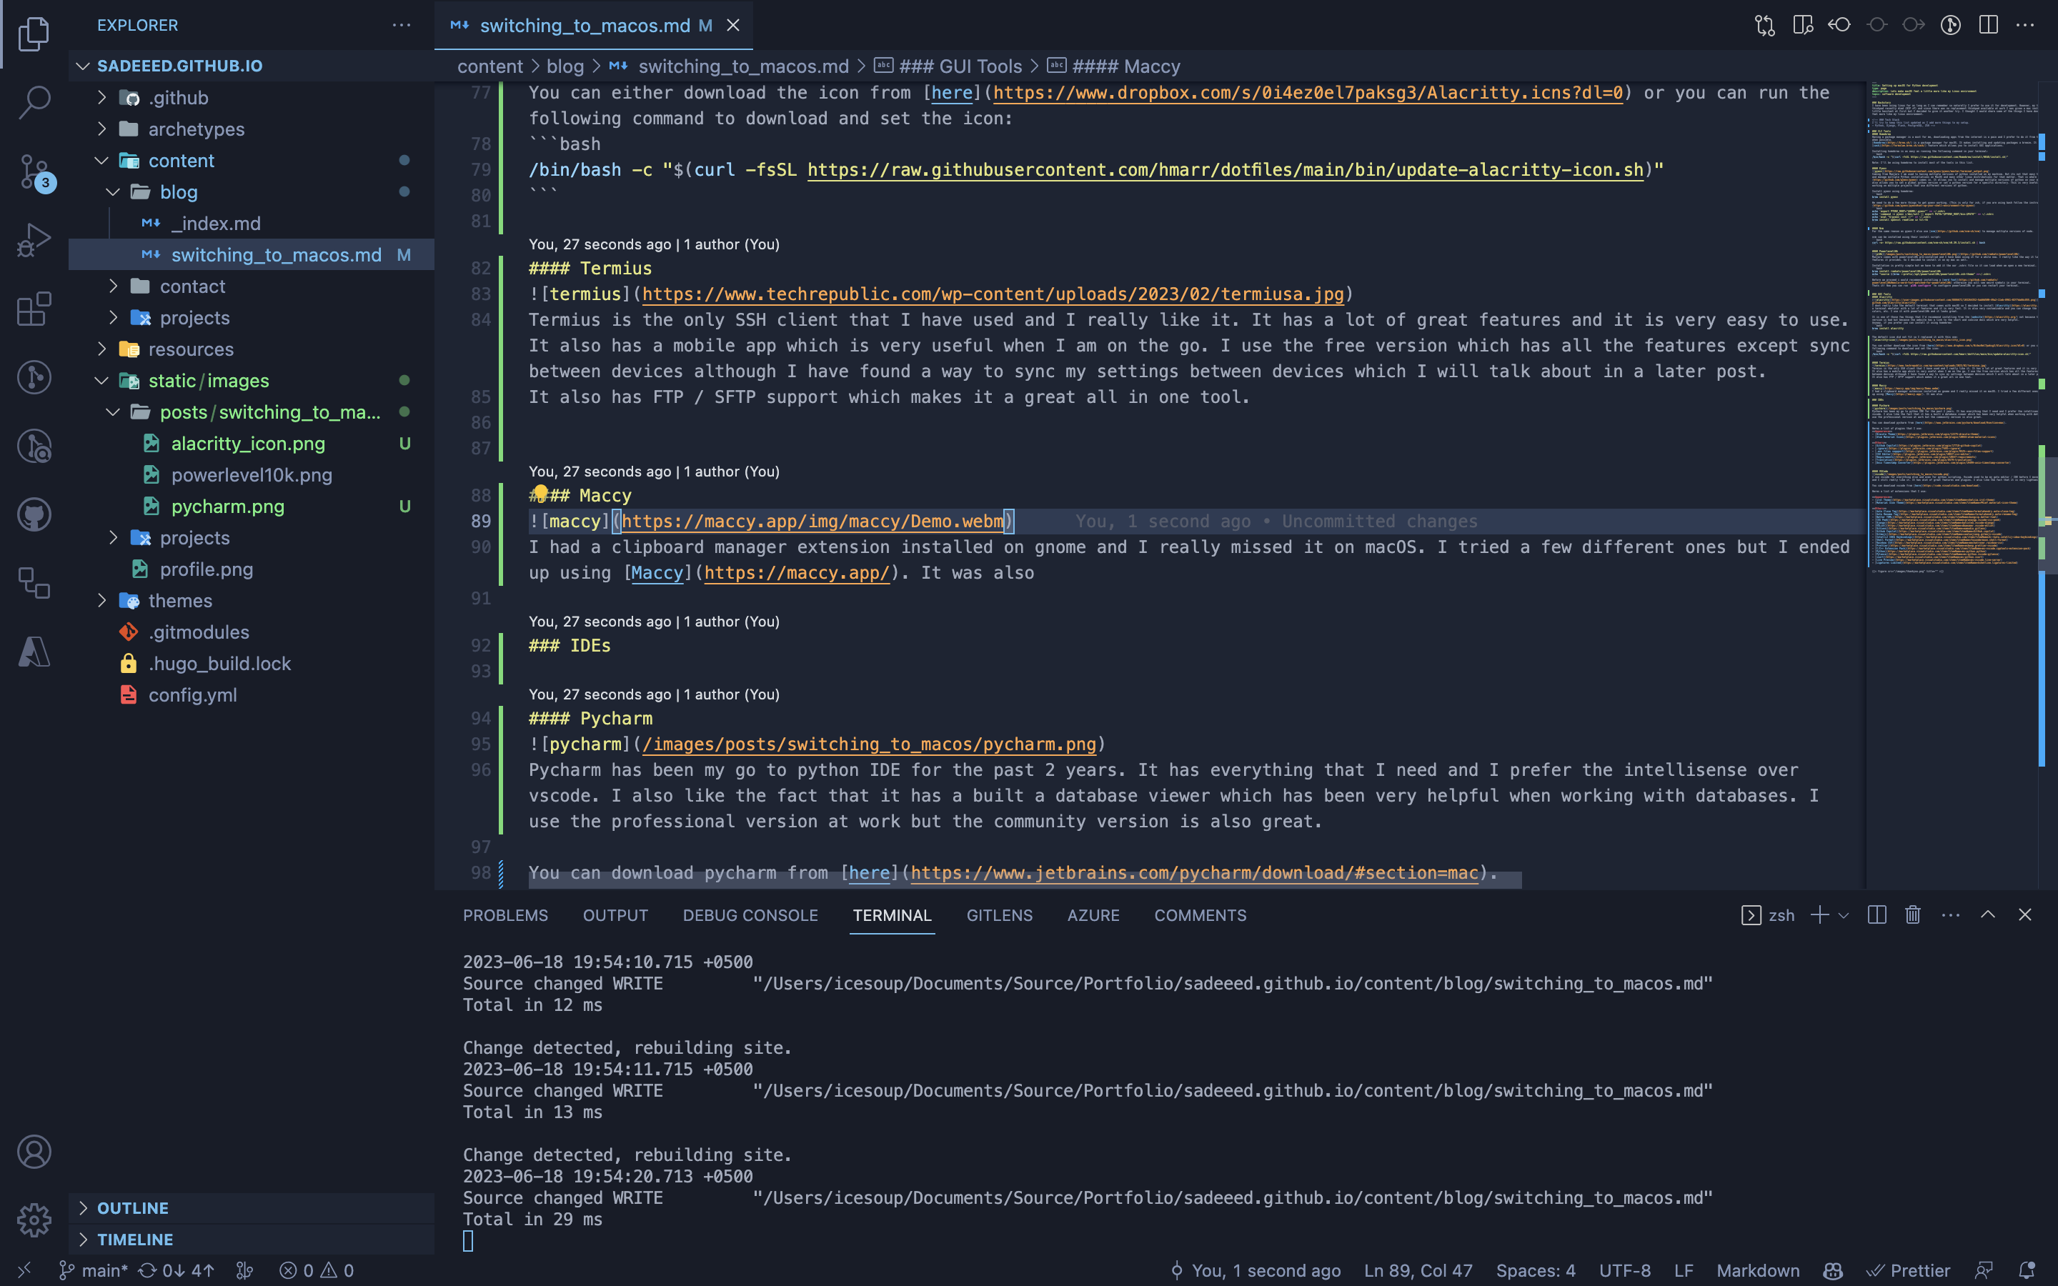This screenshot has width=2058, height=1286.
Task: Open the termiusa.jpg image link
Action: [993, 294]
